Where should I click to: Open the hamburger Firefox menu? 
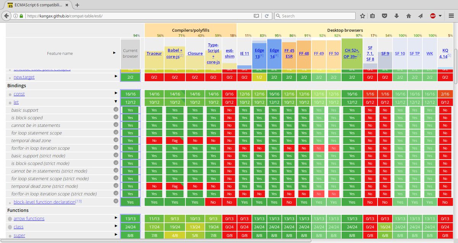click(451, 16)
